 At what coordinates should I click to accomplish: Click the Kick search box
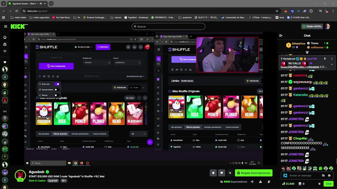coord(168,27)
